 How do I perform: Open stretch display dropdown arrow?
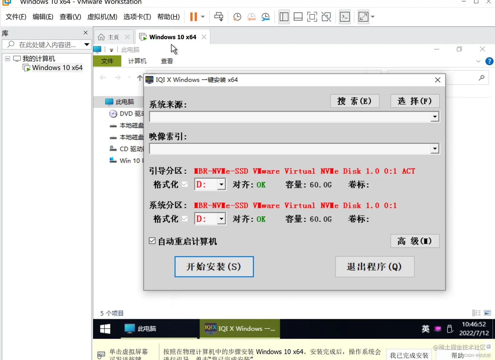pyautogui.click(x=373, y=17)
